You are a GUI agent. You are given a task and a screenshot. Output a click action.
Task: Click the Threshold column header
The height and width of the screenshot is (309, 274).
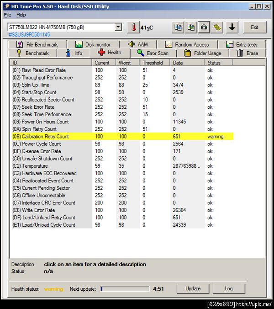coord(155,63)
